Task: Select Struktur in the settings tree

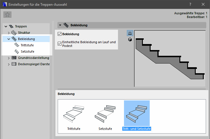Action: (24, 33)
